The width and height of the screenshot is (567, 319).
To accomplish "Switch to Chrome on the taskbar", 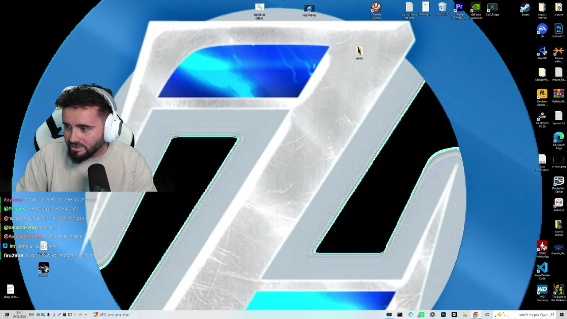I will coord(475,315).
